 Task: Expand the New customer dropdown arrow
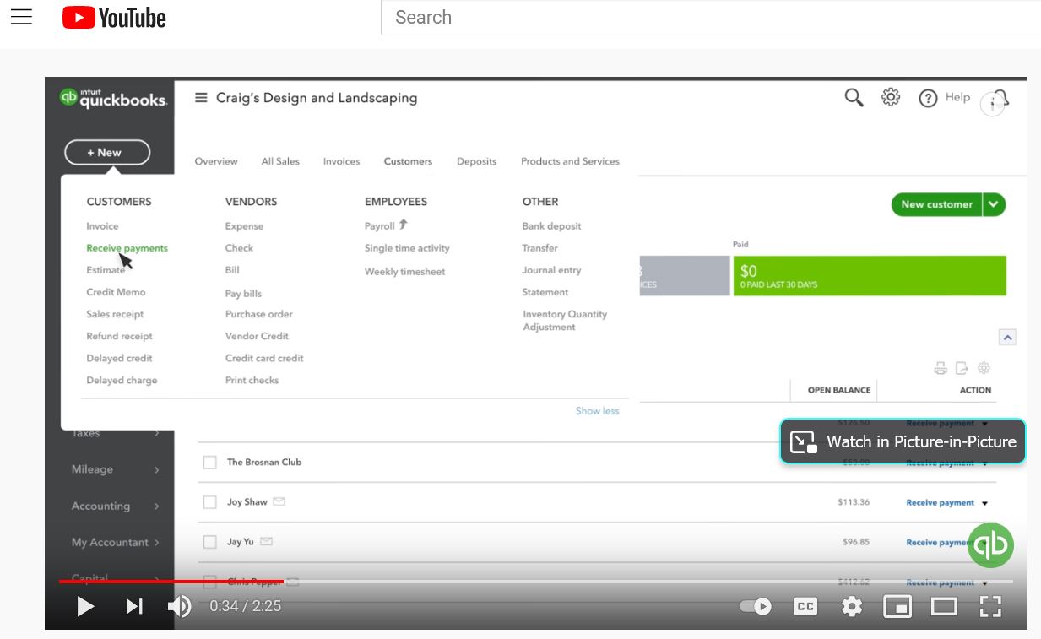coord(995,204)
